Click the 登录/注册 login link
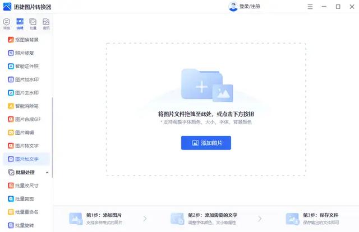Viewport: 359px width, 232px height. 250,6
